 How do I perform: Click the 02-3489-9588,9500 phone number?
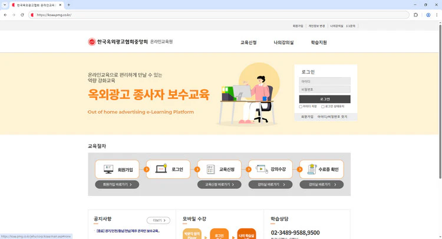coord(295,233)
